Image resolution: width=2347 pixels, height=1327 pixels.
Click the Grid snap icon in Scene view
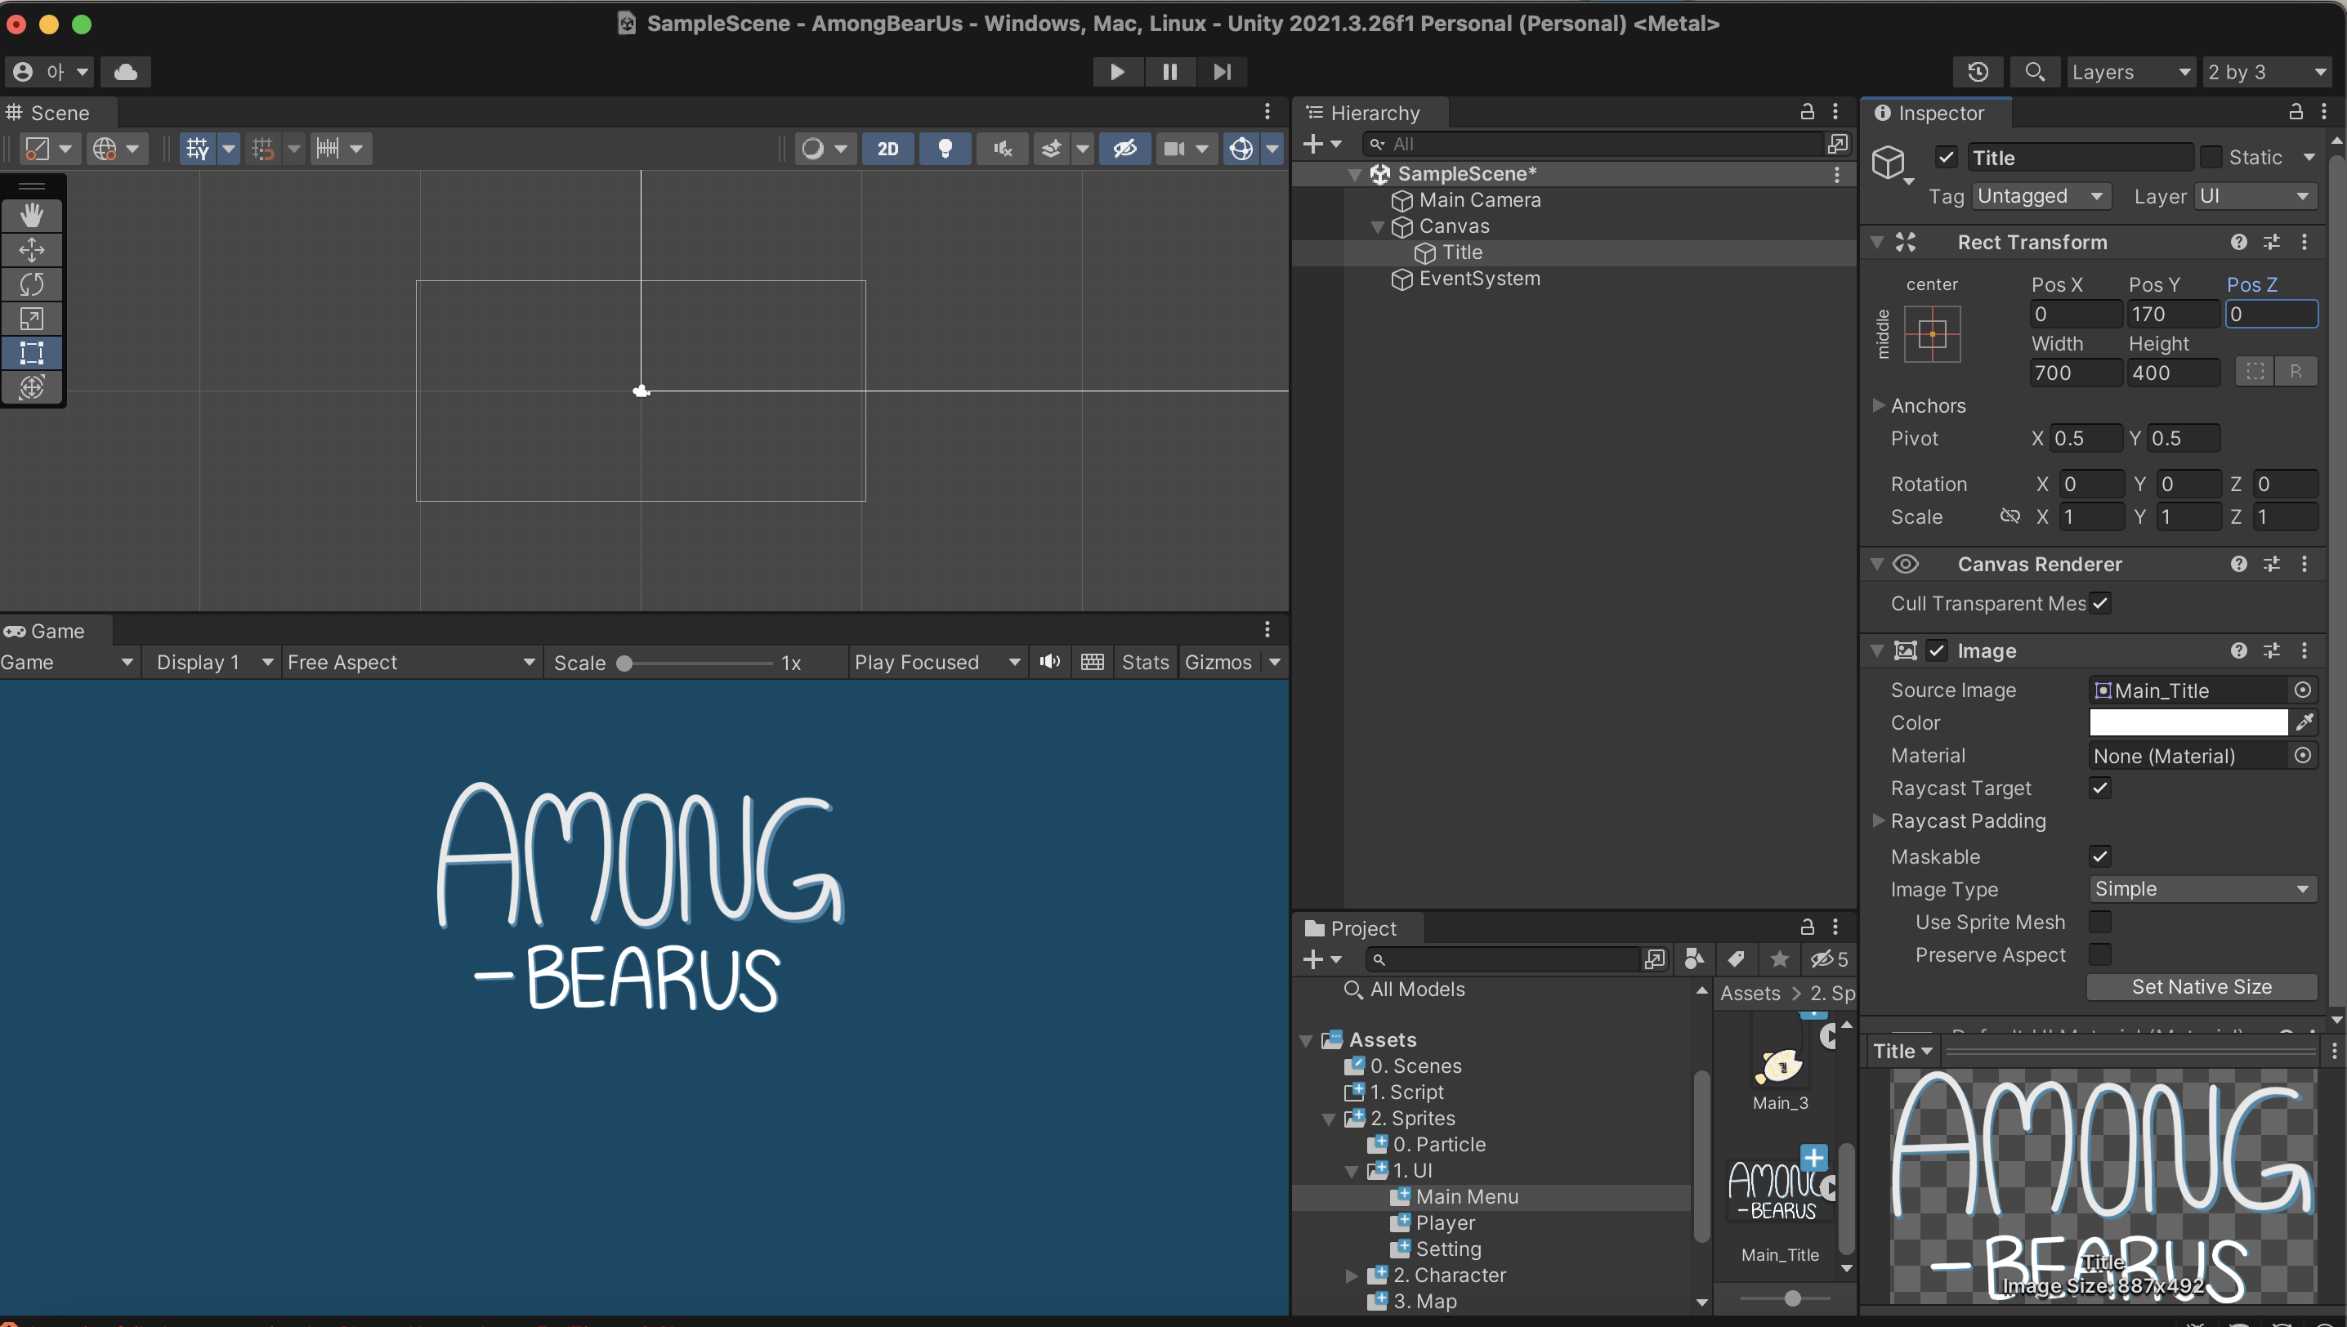tap(260, 149)
